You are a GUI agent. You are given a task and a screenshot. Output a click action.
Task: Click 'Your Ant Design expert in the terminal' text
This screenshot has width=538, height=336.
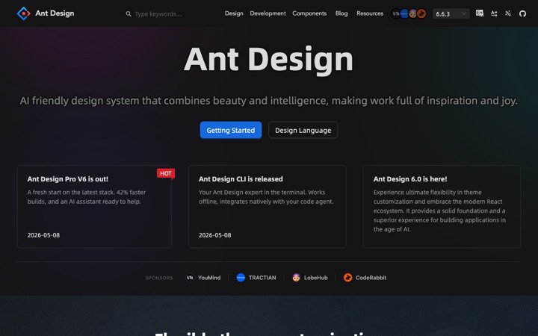(266, 197)
